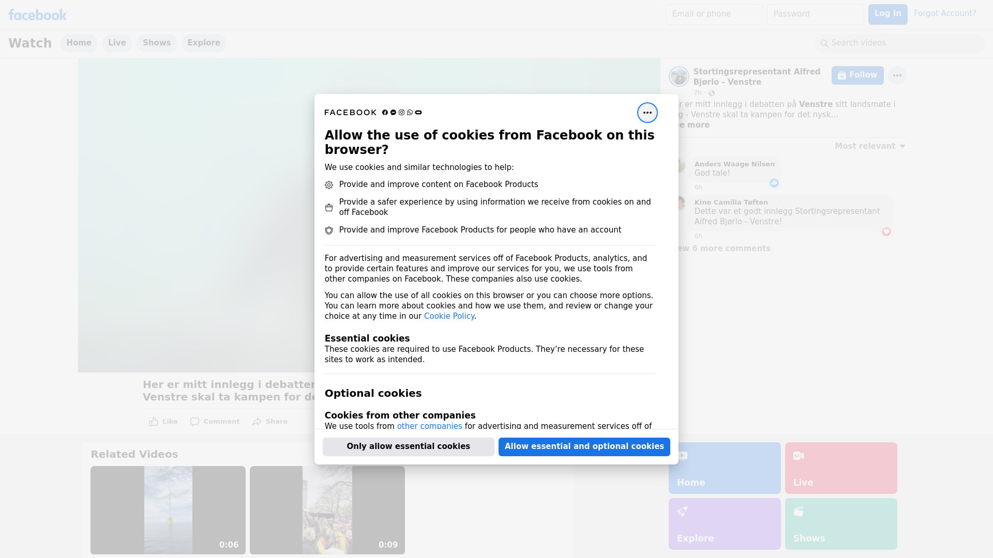Click the Facebook logo in top left
The height and width of the screenshot is (558, 993).
[37, 15]
